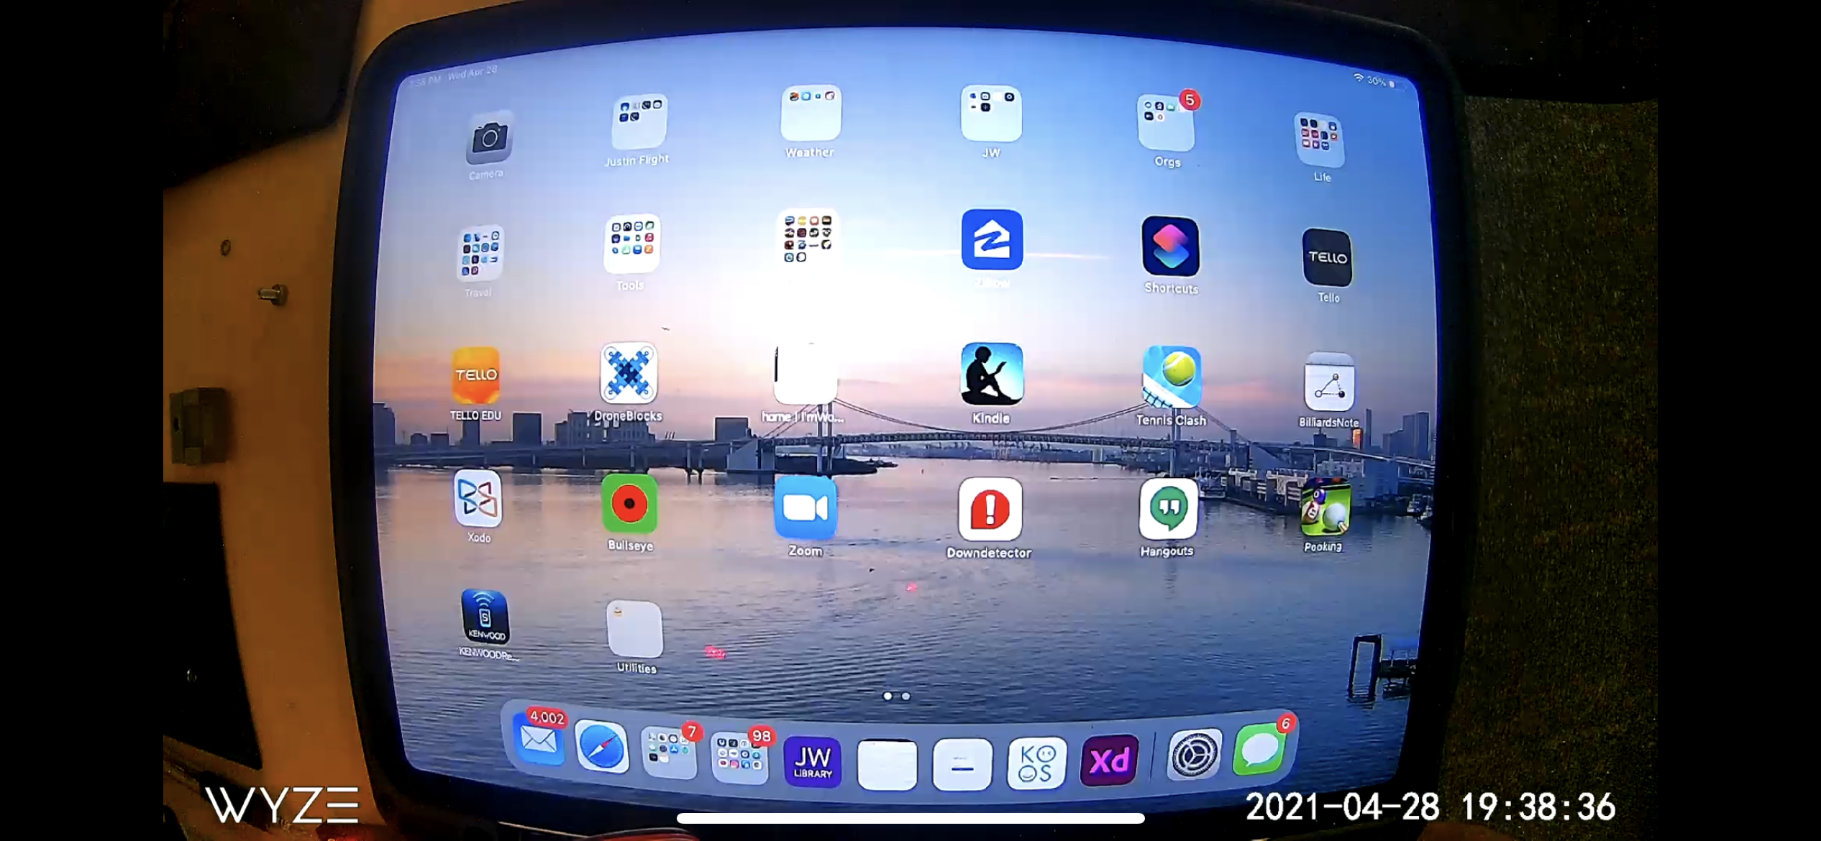Open Mail in the dock with 4,002 badge
Screen dimensions: 1821x841
click(539, 738)
